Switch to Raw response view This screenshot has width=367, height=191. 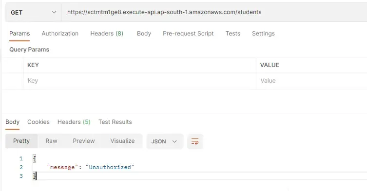tap(51, 141)
